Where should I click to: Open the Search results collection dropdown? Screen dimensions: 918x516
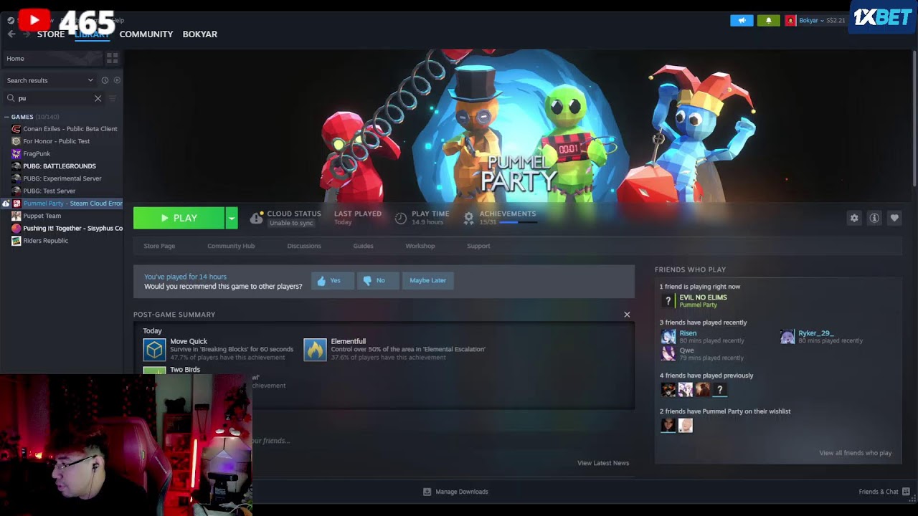click(x=50, y=80)
